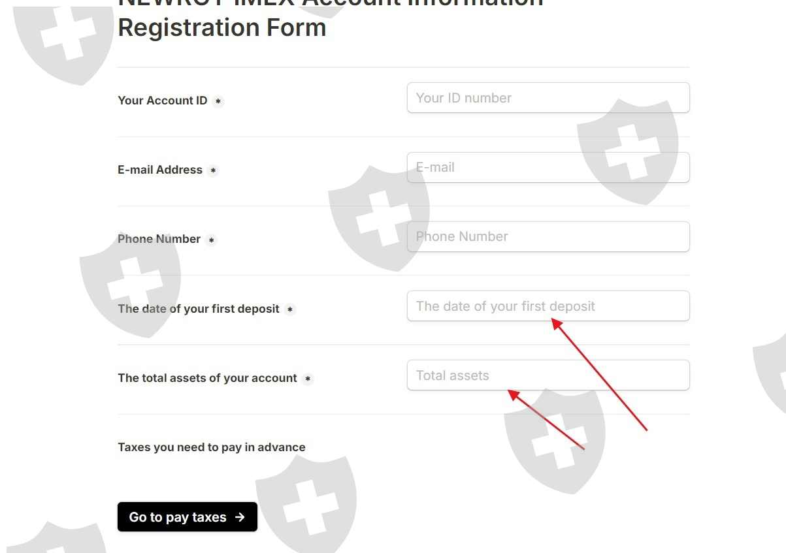Focus the E-mail input field
786x553 pixels.
click(548, 167)
